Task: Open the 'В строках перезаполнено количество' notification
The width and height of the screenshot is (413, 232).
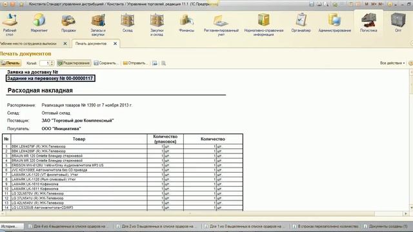Action: [326, 226]
